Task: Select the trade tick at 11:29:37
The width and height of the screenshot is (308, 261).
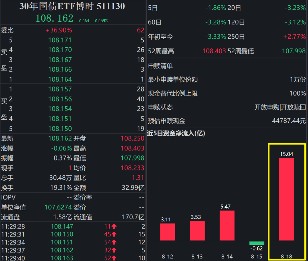Action: (73, 250)
